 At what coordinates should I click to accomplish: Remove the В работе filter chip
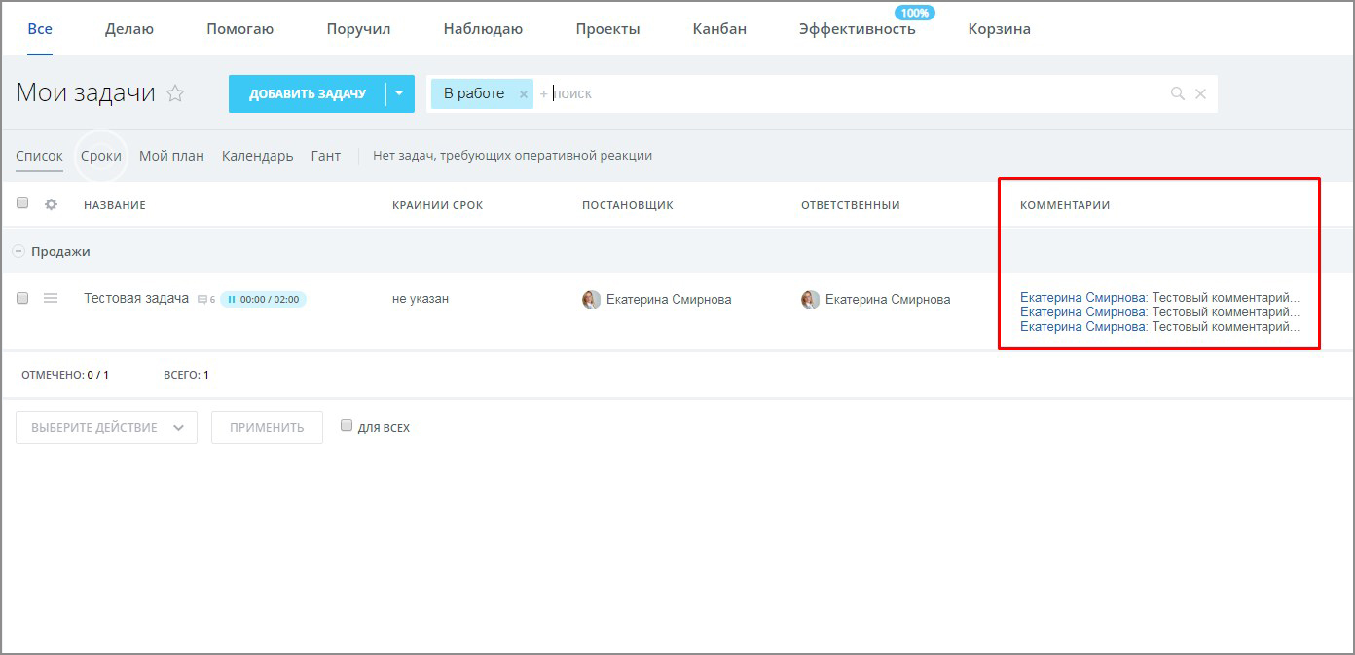click(524, 94)
